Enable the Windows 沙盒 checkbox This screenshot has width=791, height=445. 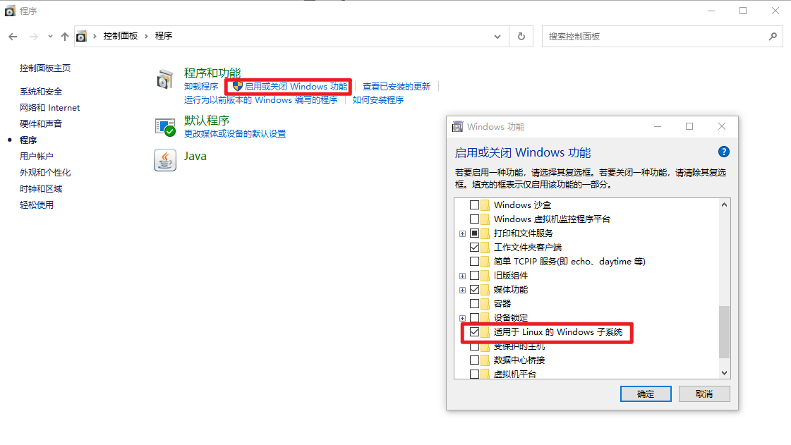click(x=474, y=205)
